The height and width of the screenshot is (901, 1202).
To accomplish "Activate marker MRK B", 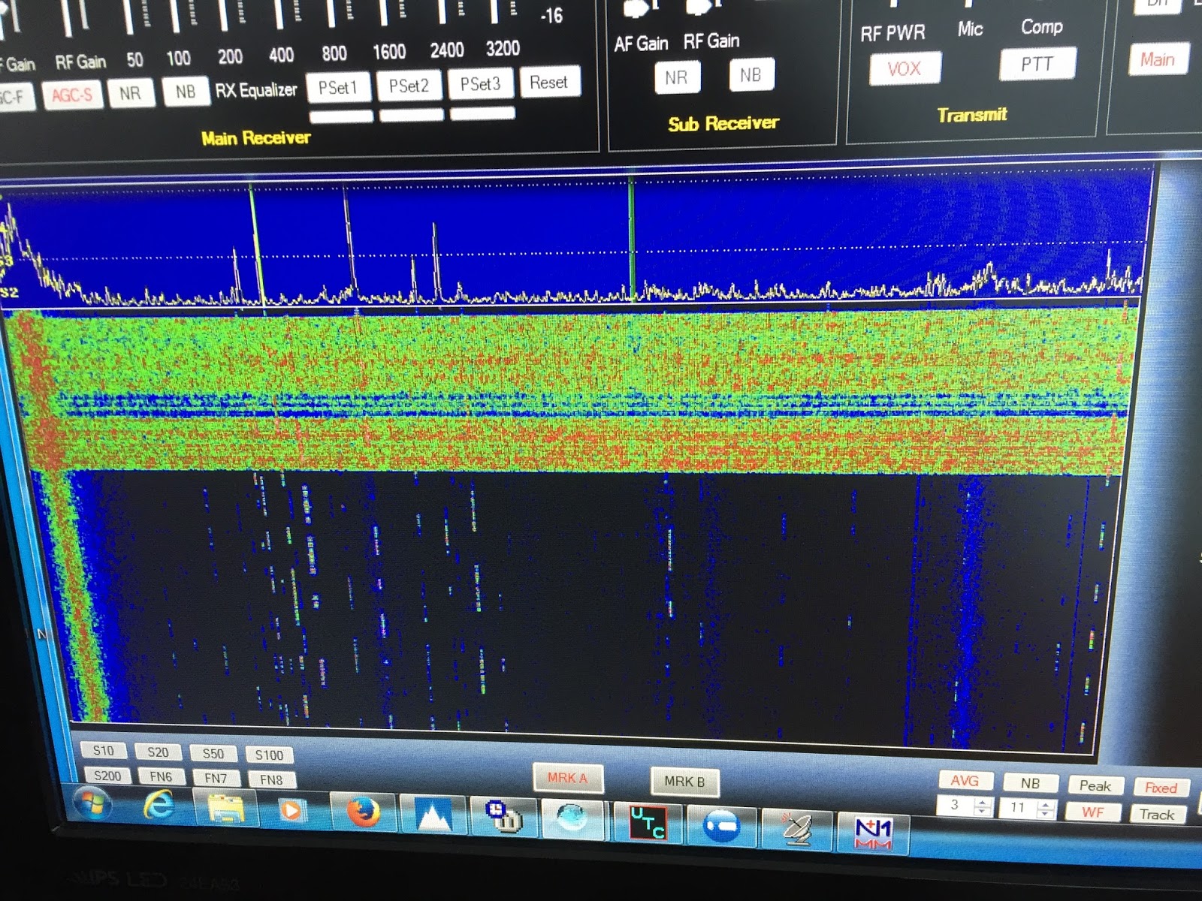I will [x=684, y=782].
